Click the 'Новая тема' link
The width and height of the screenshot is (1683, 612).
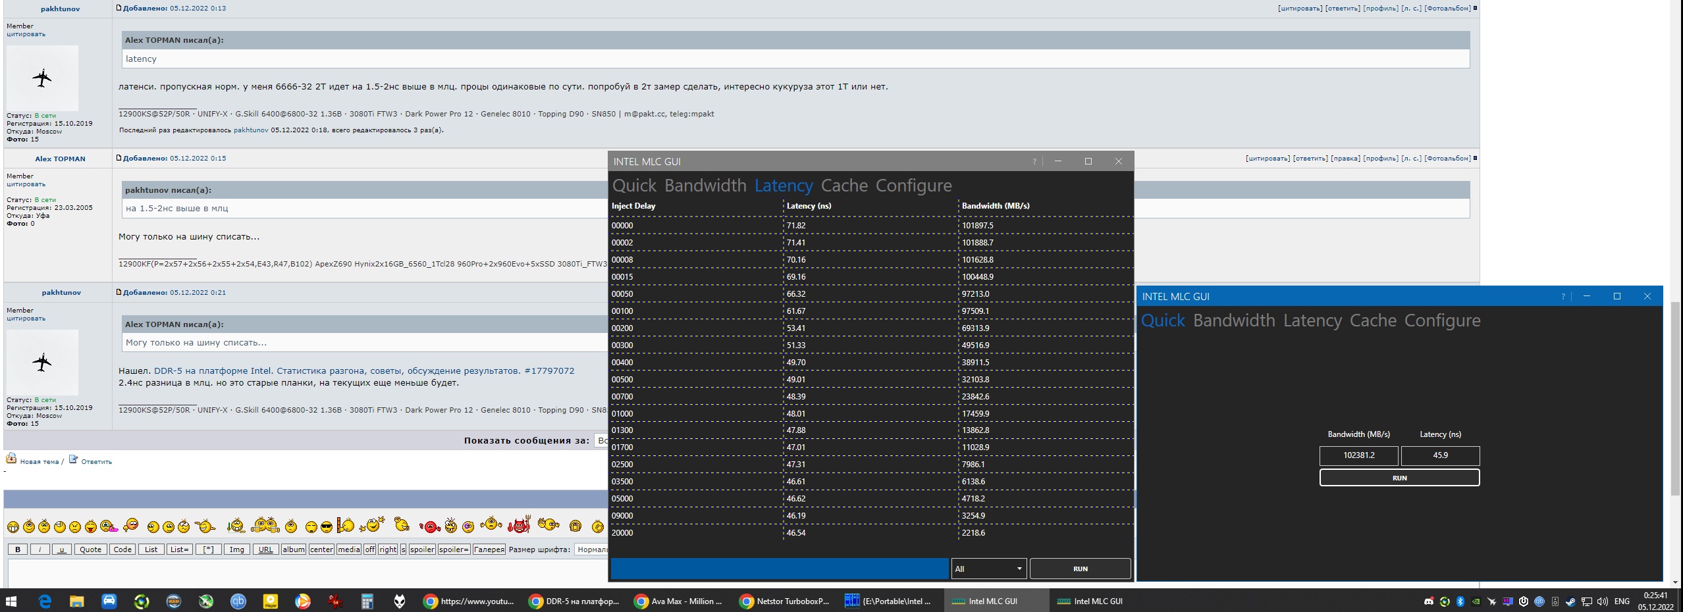tap(39, 462)
